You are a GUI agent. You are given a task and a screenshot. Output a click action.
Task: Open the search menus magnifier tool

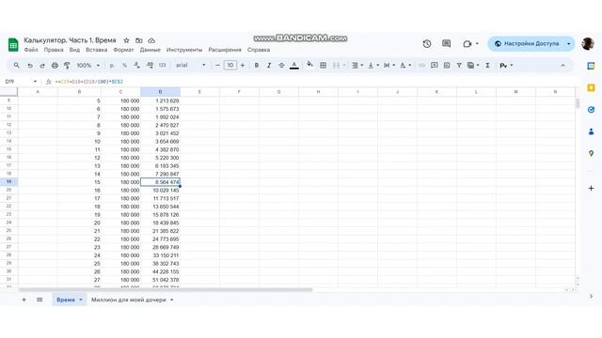[17, 66]
